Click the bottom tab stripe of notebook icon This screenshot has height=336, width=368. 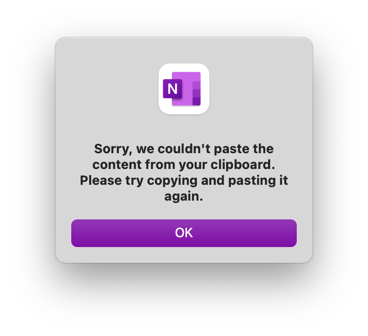pyautogui.click(x=196, y=101)
